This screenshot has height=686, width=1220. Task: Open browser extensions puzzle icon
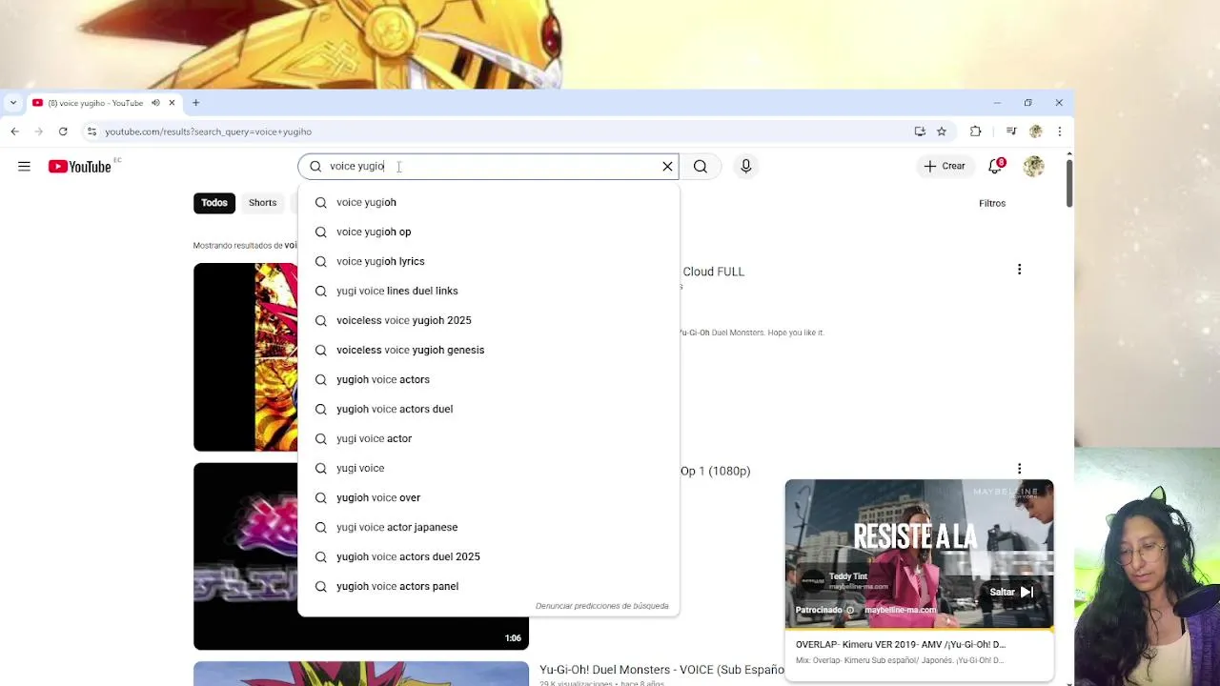[975, 131]
